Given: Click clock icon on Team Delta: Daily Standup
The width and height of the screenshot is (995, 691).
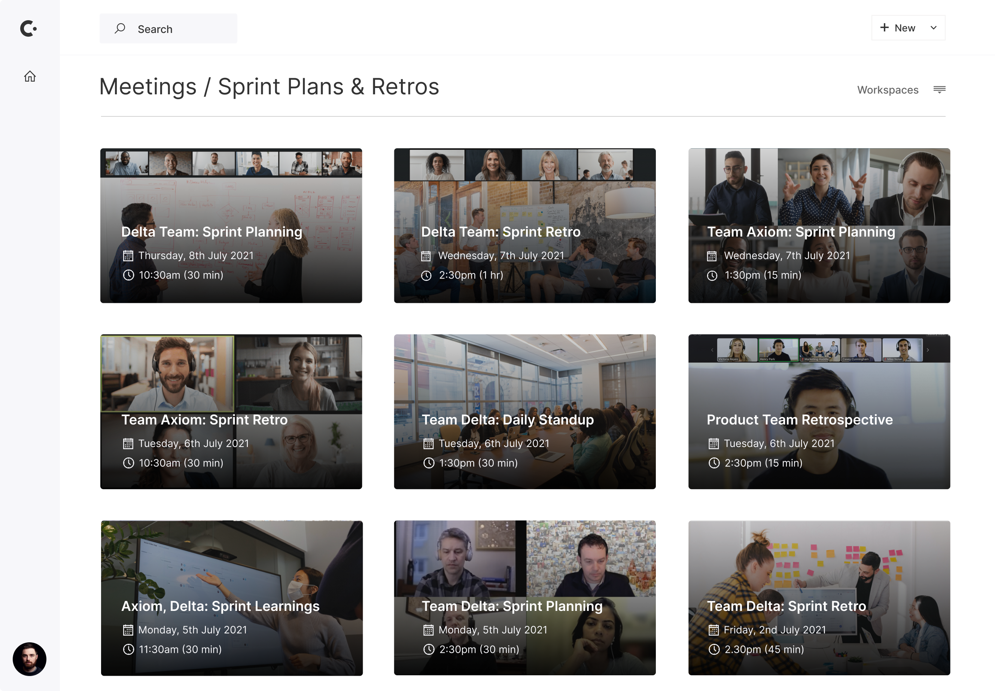Looking at the screenshot, I should tap(429, 463).
